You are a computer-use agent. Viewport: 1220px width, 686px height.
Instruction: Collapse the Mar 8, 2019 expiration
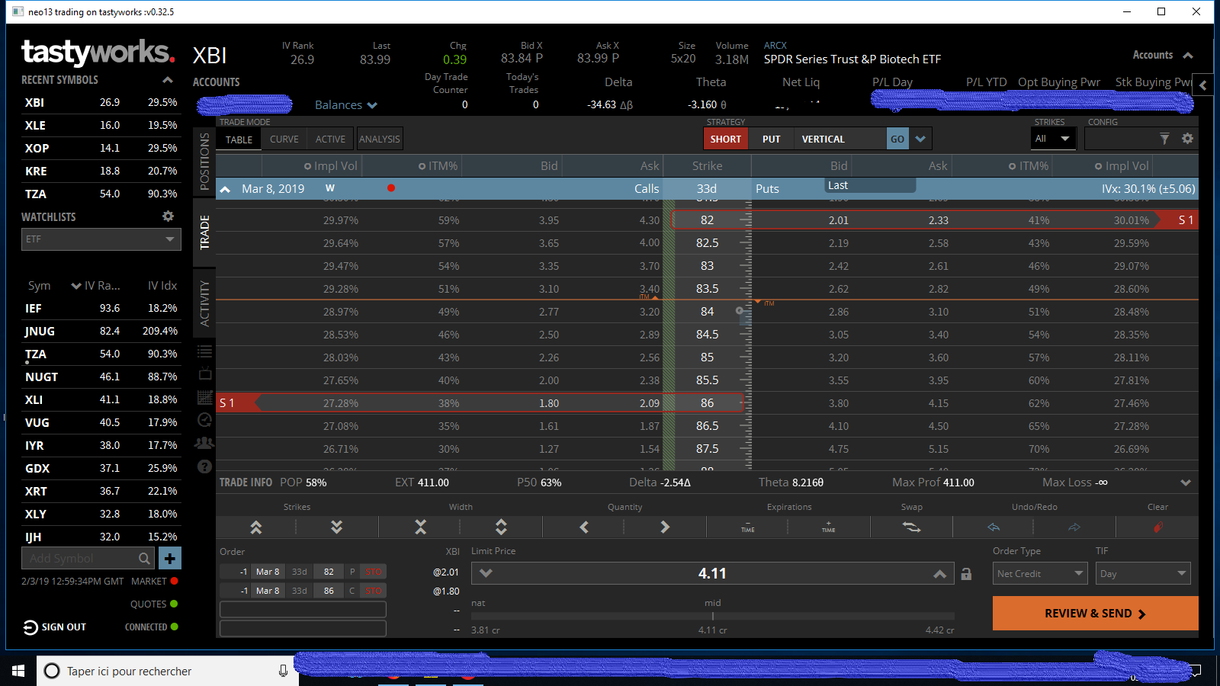[x=226, y=189]
